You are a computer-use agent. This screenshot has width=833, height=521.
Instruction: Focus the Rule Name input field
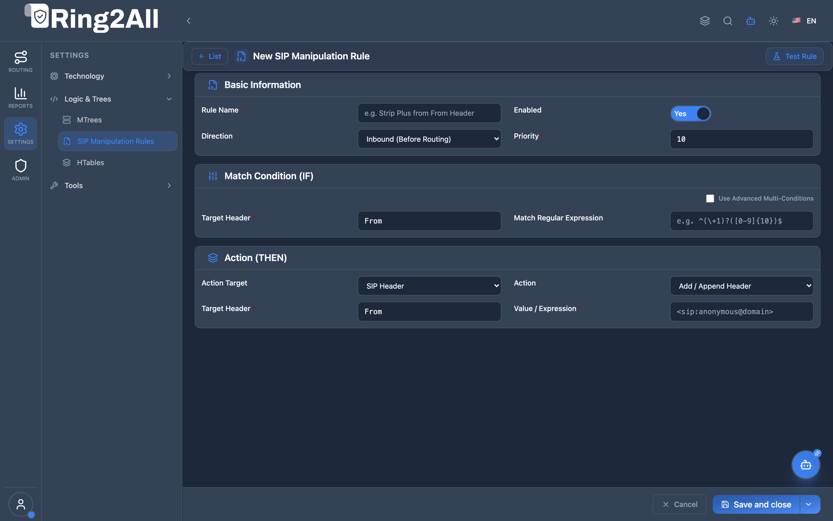pos(429,113)
